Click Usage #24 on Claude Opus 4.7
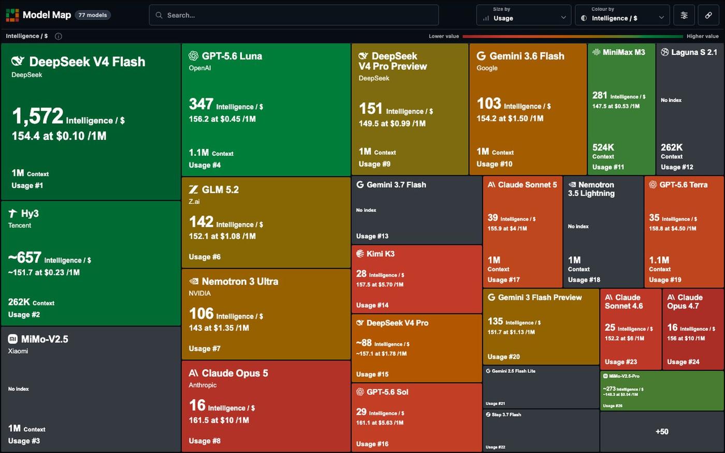This screenshot has width=725, height=453. (x=683, y=362)
